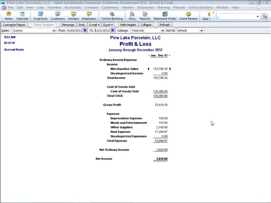Click the Share Template button
Image resolution: width=271 pixels, height=203 pixels.
(x=44, y=25)
